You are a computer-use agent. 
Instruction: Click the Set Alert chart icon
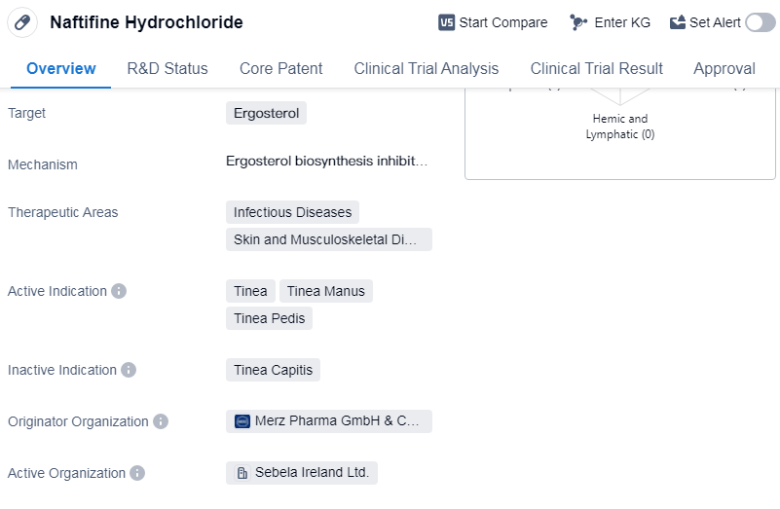pos(678,22)
